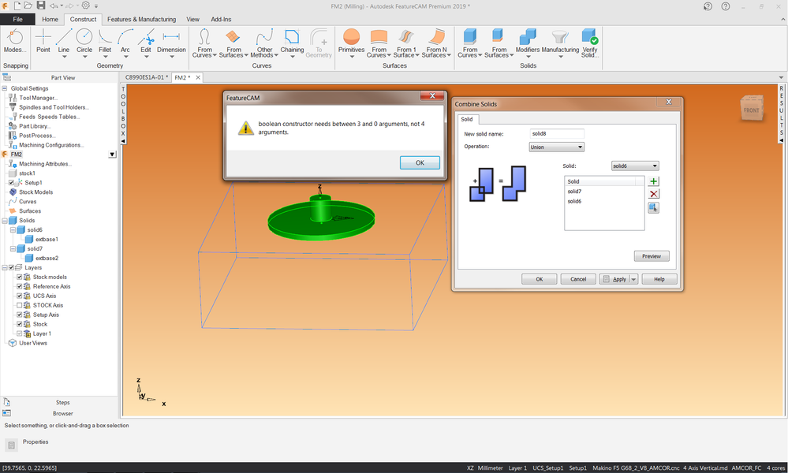This screenshot has height=473, width=788.
Task: Open the Operation Union dropdown
Action: (556, 147)
